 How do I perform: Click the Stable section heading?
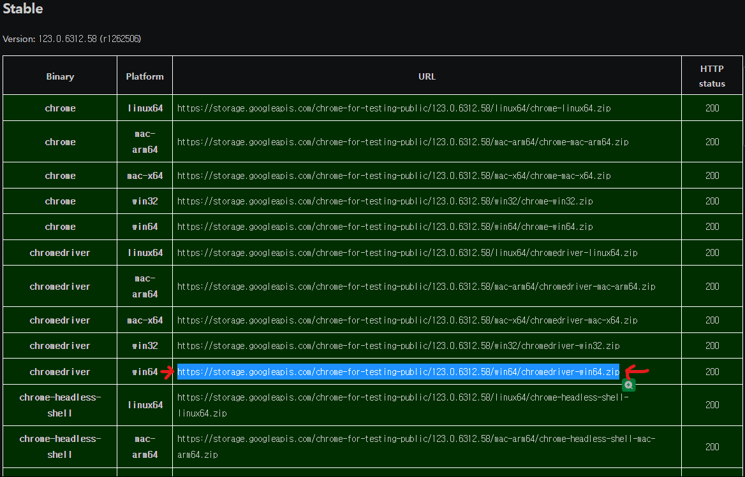(23, 8)
